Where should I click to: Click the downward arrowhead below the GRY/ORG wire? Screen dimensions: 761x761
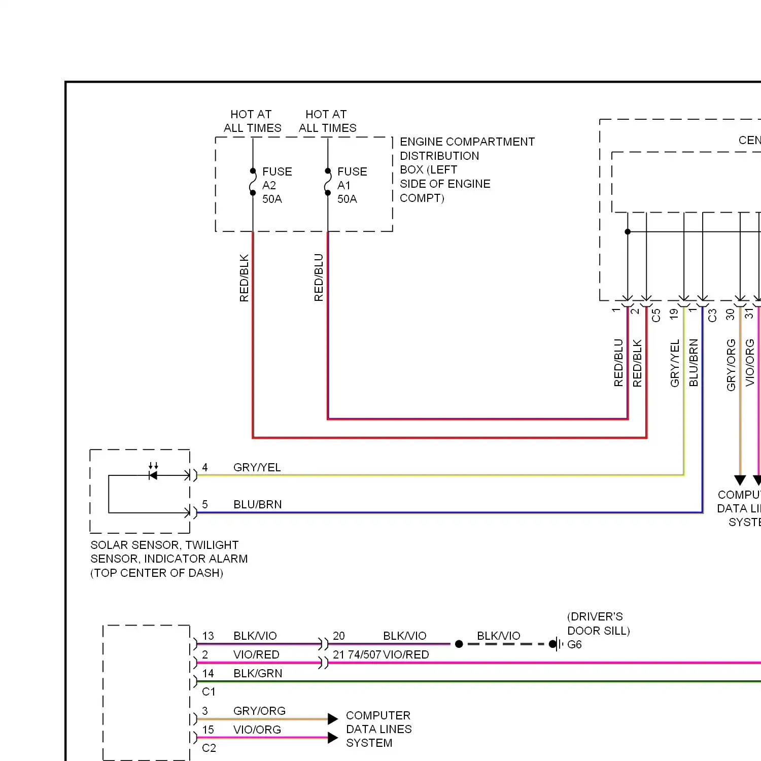[740, 480]
